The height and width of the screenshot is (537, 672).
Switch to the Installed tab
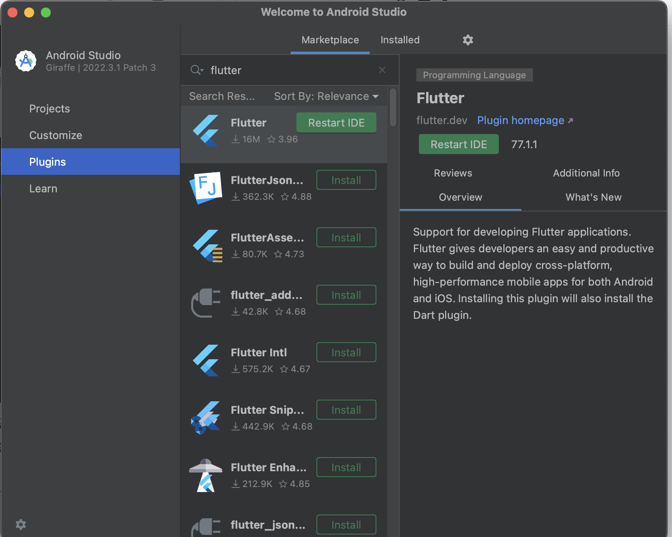tap(400, 40)
